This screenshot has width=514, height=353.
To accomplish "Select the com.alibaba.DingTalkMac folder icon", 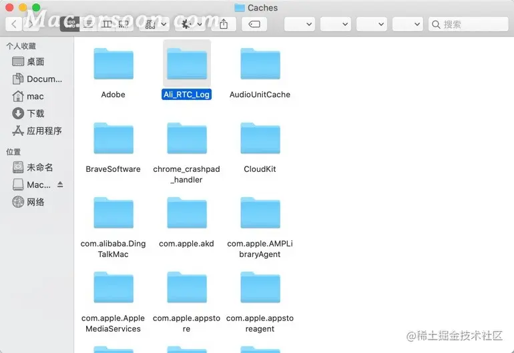I will point(113,212).
